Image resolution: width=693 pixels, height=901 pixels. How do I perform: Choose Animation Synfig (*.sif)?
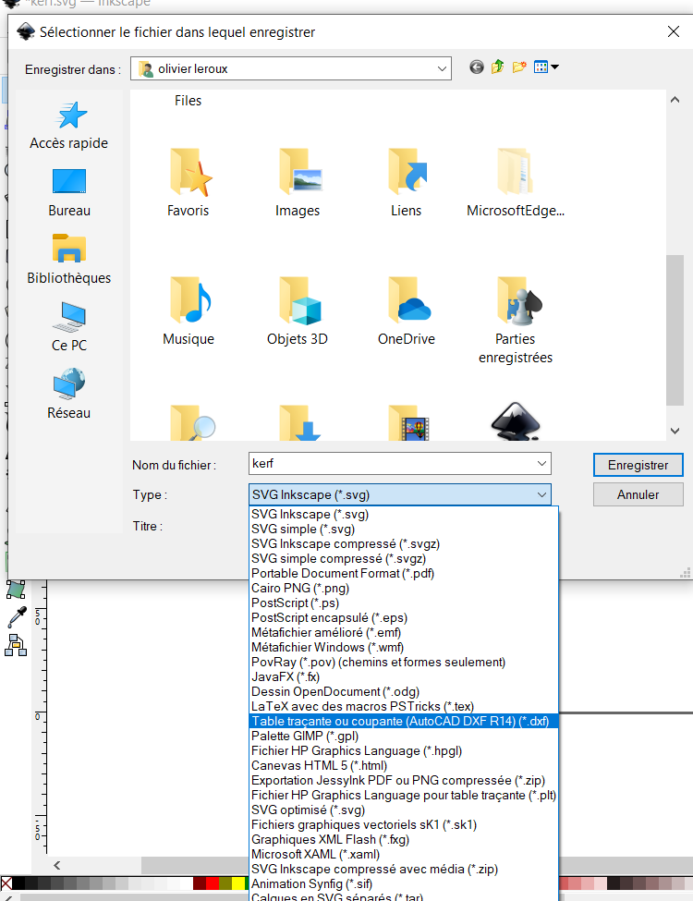click(x=404, y=883)
